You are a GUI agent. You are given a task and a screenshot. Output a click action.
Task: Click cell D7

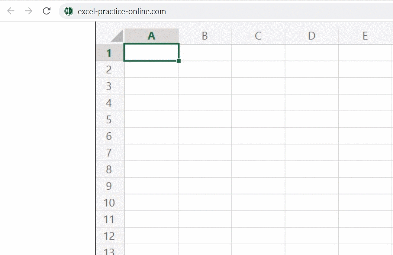click(312, 153)
